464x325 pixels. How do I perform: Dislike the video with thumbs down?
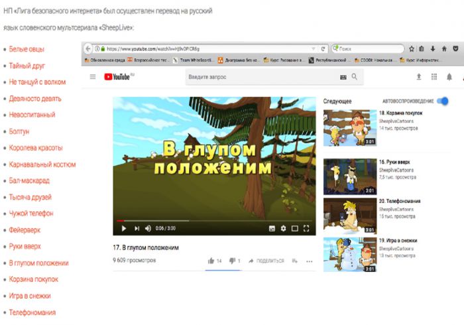click(x=232, y=261)
